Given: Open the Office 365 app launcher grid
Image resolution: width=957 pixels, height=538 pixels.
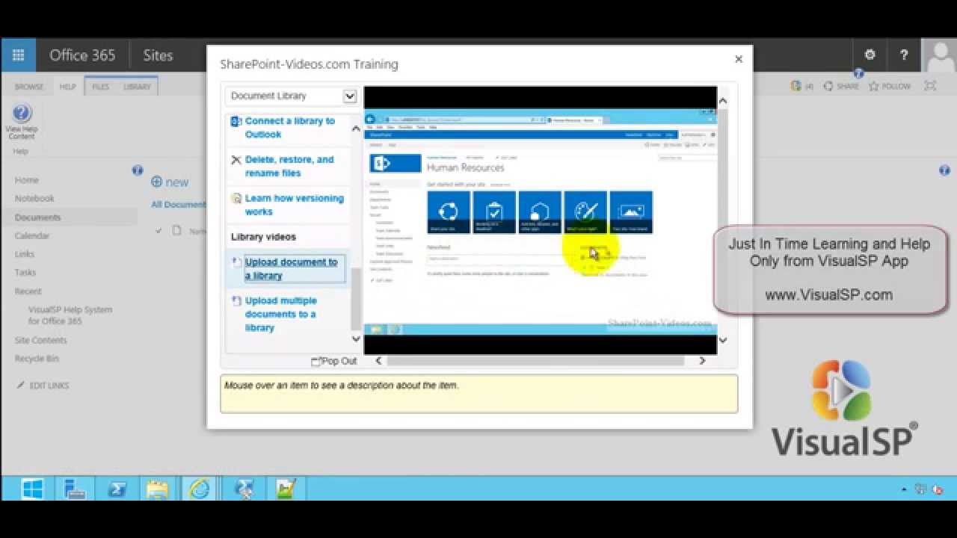Looking at the screenshot, I should 18,55.
